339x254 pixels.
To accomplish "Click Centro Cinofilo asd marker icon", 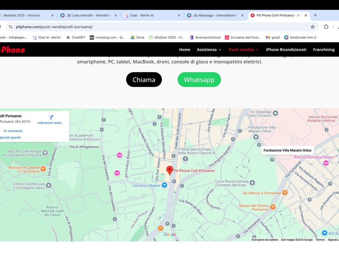I will point(49,185).
